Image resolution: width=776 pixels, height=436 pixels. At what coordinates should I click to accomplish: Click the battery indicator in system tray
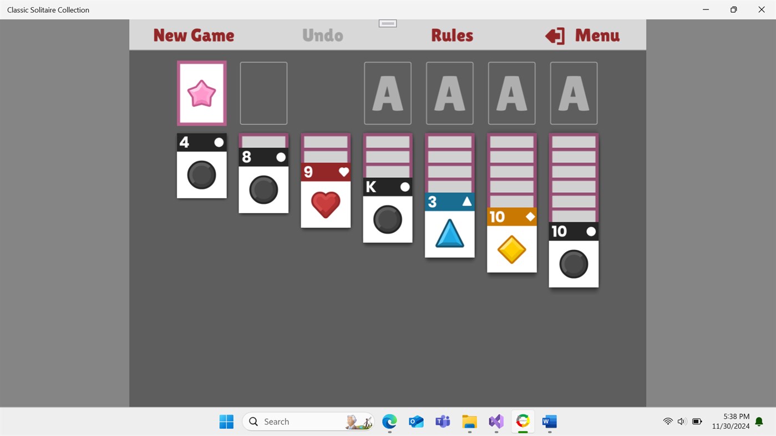[x=697, y=421]
